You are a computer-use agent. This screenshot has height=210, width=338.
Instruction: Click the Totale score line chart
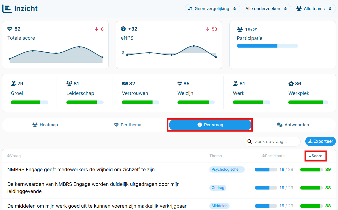point(56,54)
